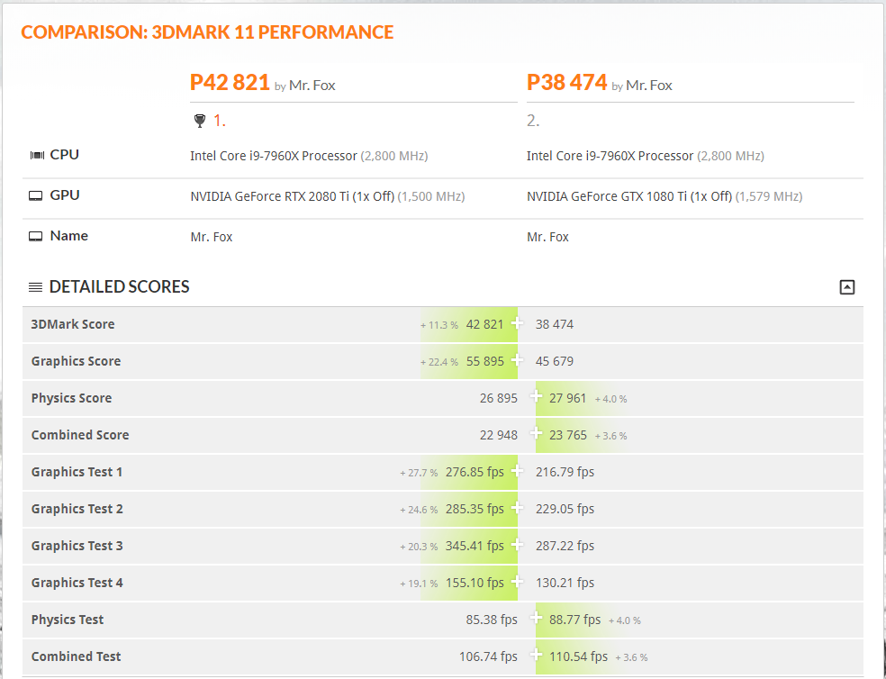This screenshot has width=886, height=679.
Task: Click the plus icon in Graphics Score row
Action: [x=517, y=360]
